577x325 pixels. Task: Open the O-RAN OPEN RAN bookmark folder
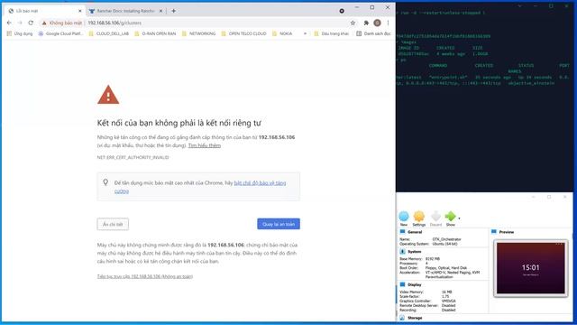(155, 33)
